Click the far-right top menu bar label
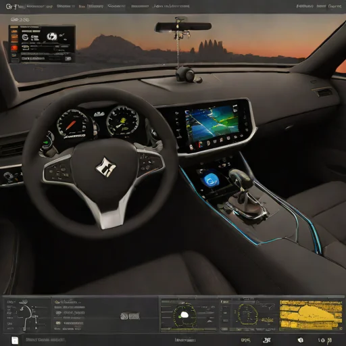The width and height of the screenshot is (346, 346). [335, 6]
